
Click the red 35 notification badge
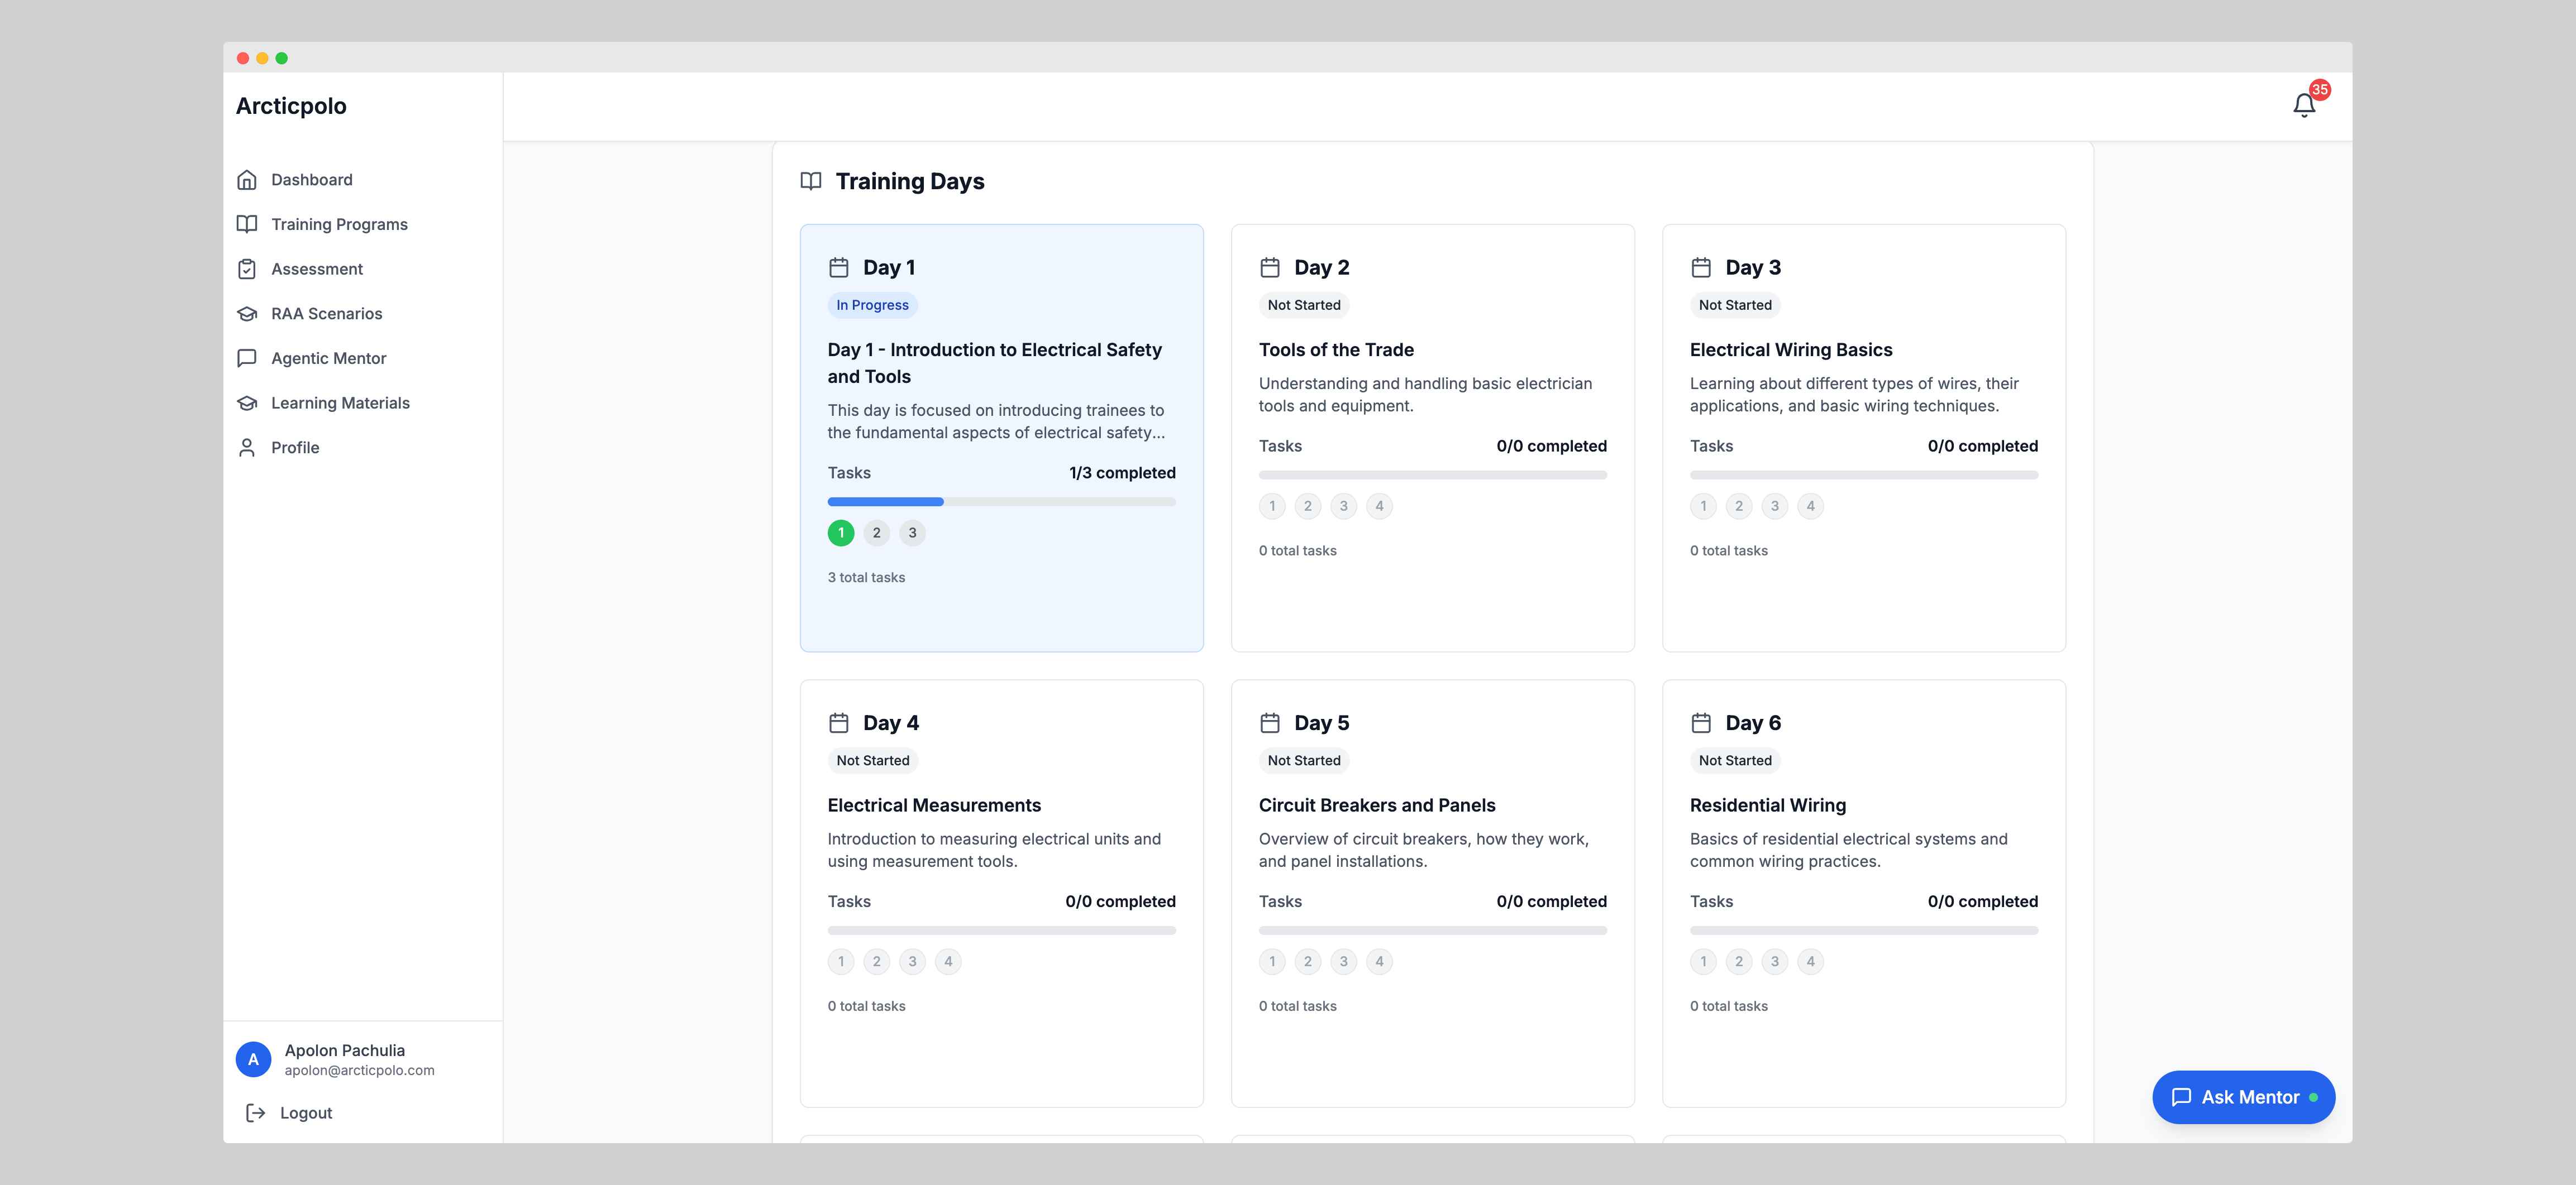coord(2320,90)
